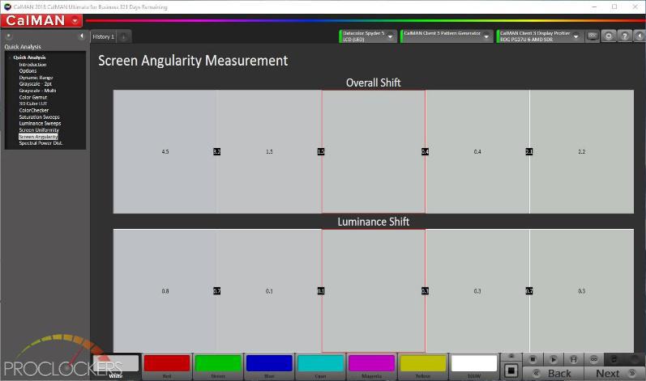Click the 0.4 zone in Overall Shift
The image size is (646, 381).
pyautogui.click(x=477, y=151)
